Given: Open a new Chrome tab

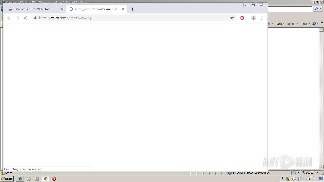Looking at the screenshot, I should [132, 9].
